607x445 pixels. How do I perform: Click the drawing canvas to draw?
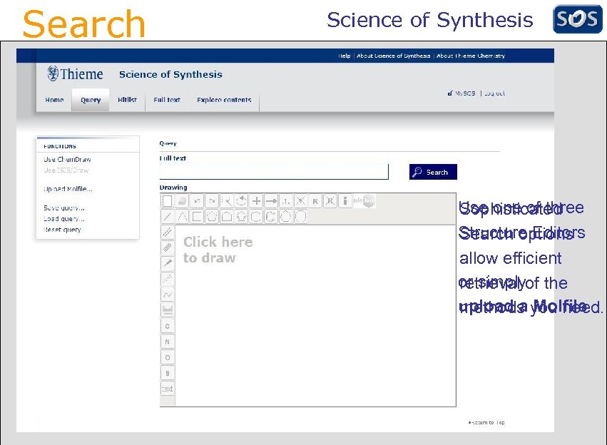pyautogui.click(x=315, y=315)
